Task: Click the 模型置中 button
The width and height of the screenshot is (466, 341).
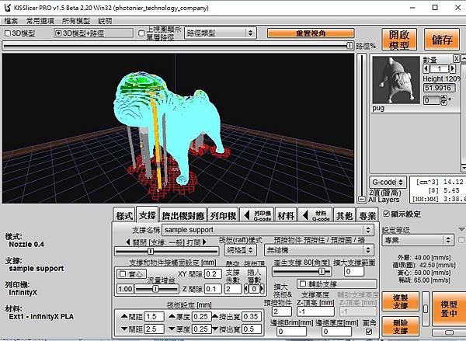Action: [449, 309]
